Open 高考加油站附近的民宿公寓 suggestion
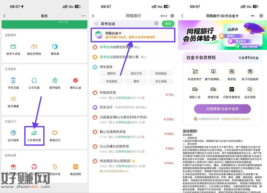Image resolution: width=267 pixels, height=193 pixels. [134, 57]
